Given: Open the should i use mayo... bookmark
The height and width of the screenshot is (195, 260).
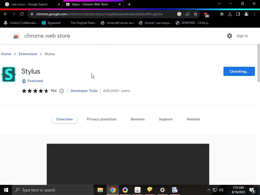Looking at the screenshot, I should click(x=155, y=23).
